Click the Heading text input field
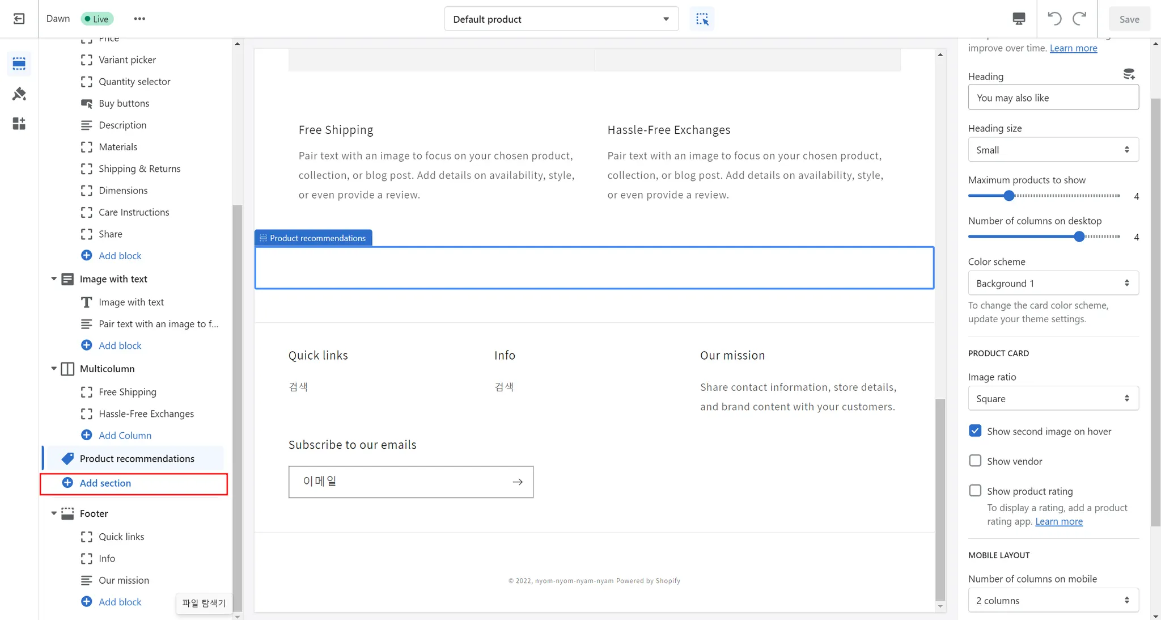The image size is (1161, 620). coord(1053,98)
